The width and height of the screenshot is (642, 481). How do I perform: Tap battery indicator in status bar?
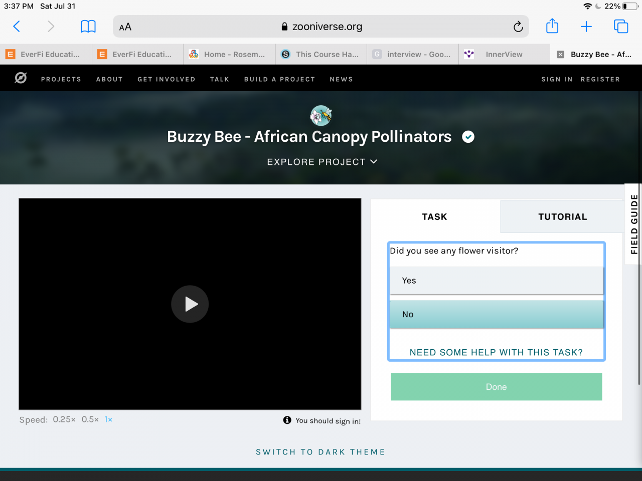(x=630, y=6)
